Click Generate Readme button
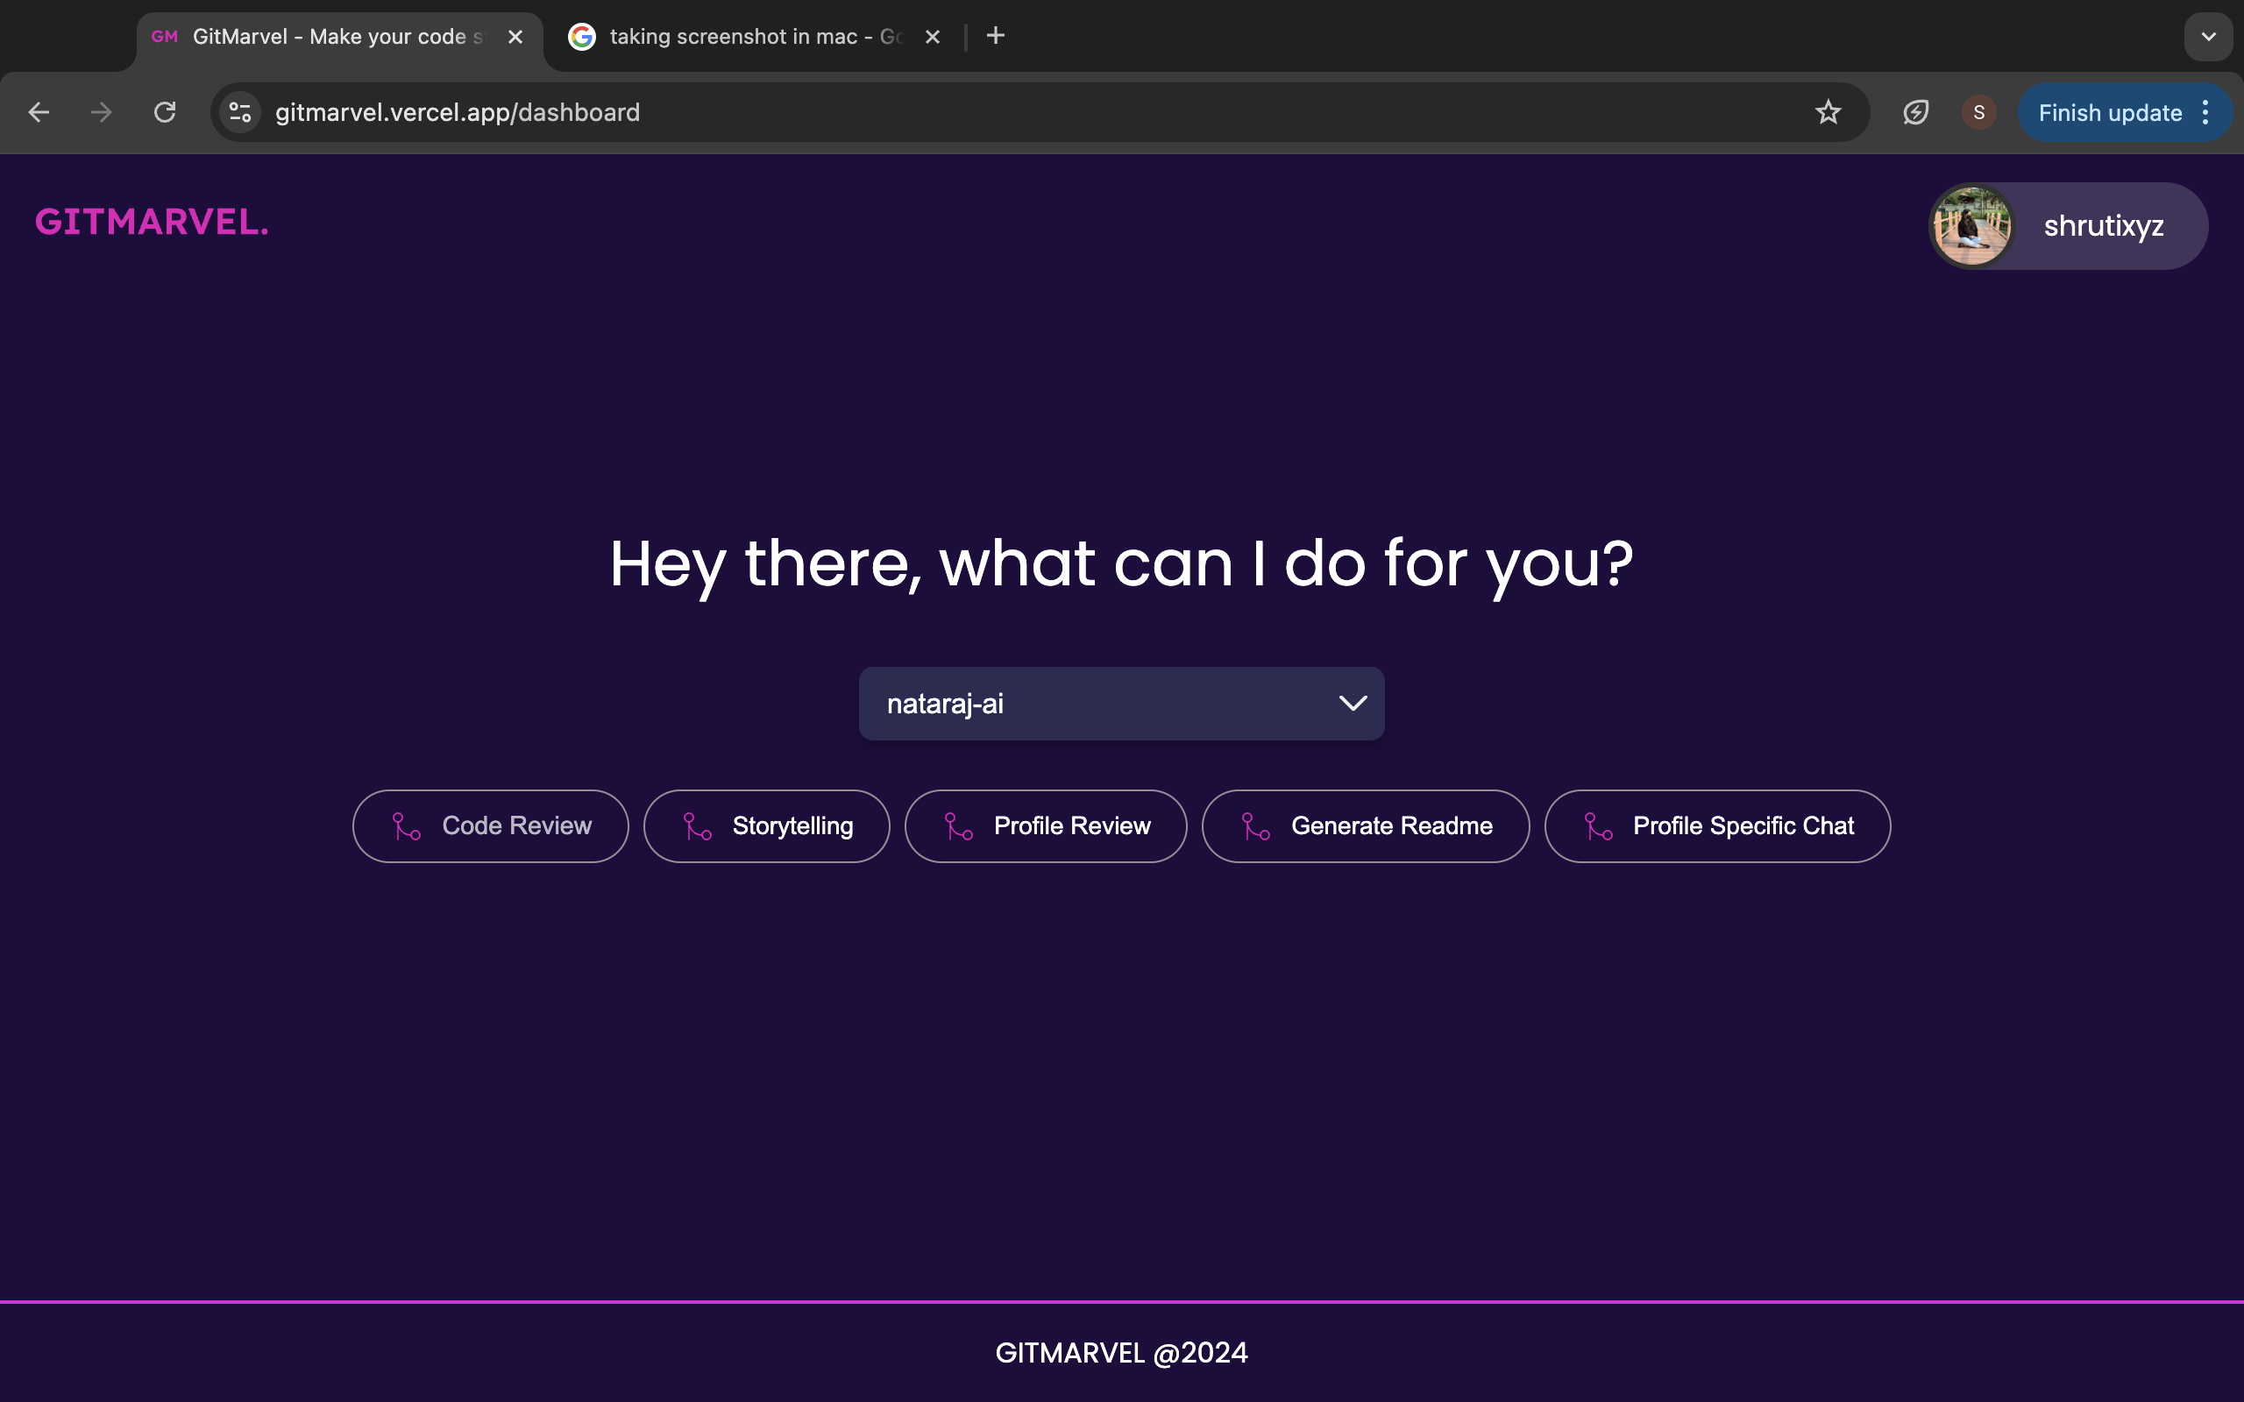Screen dimensions: 2244x1402 tap(1365, 825)
